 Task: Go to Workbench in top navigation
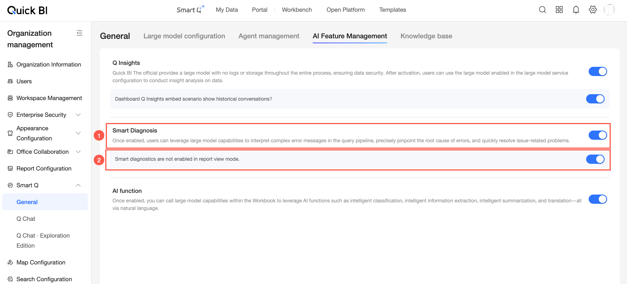tap(297, 10)
